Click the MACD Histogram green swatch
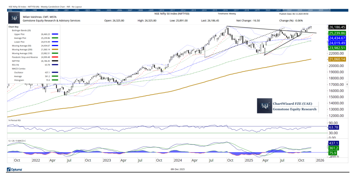The image size is (354, 179). [56, 80]
